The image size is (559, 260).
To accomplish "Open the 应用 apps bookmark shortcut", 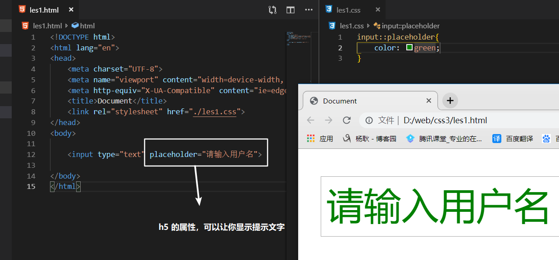I will tap(320, 139).
